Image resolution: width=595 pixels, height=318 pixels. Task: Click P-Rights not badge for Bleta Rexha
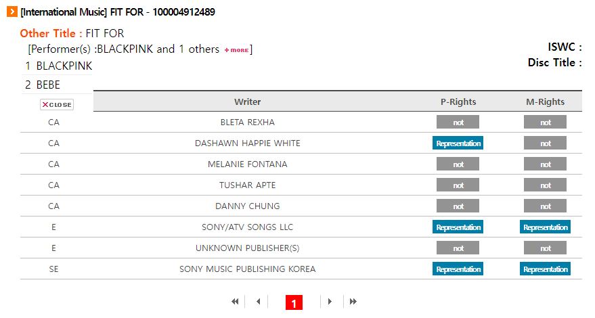(458, 122)
